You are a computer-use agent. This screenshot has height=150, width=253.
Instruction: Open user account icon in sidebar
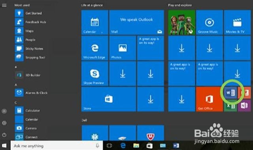click(x=4, y=111)
